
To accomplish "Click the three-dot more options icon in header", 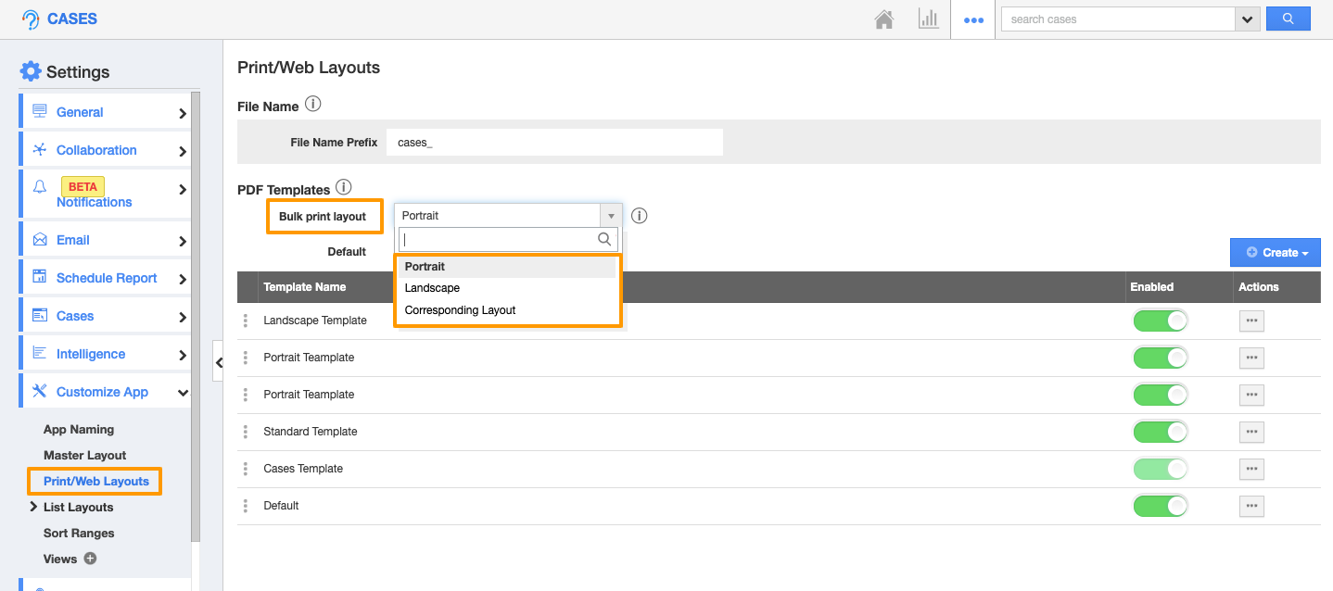I will pyautogui.click(x=973, y=19).
